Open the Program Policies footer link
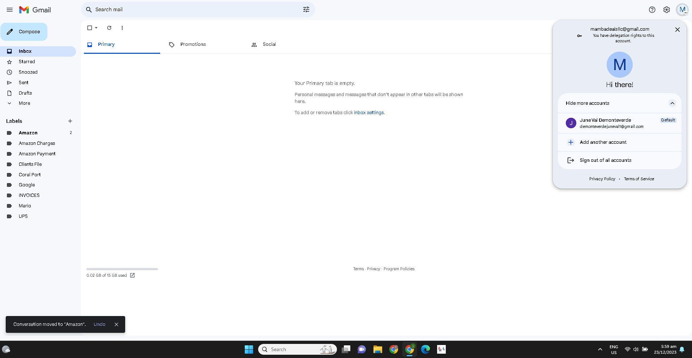 (399, 269)
